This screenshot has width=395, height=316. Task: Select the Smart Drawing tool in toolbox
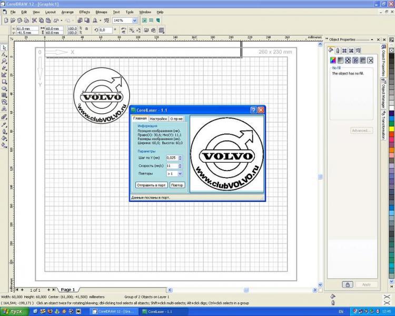click(4, 75)
